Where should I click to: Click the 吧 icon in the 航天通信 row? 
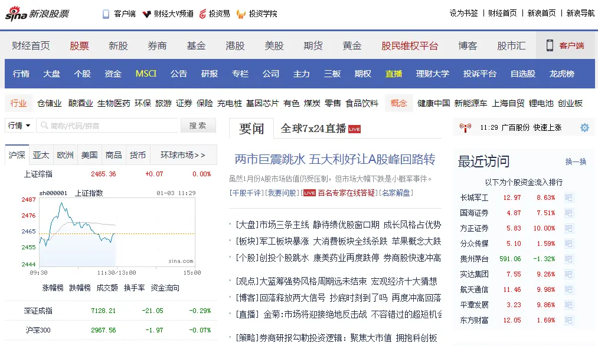pos(568,289)
